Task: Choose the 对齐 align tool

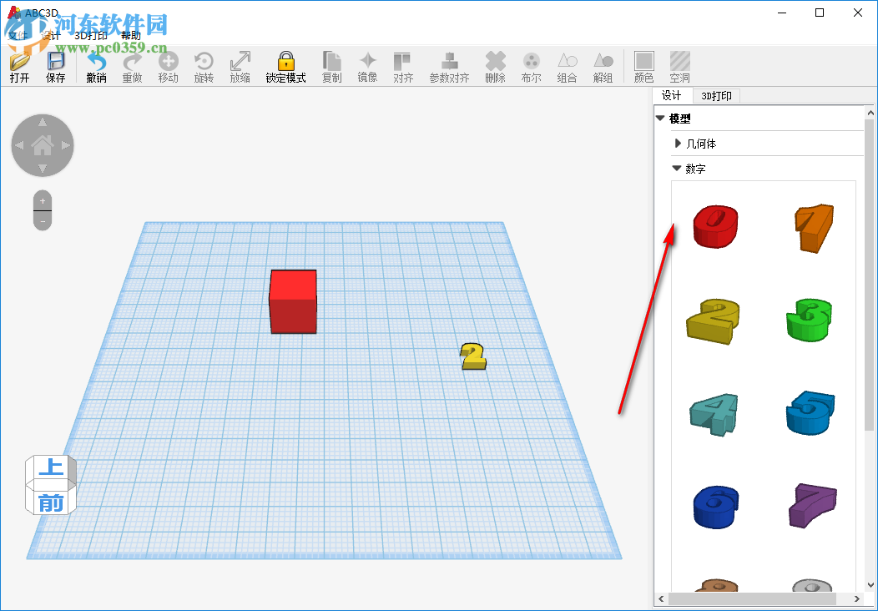Action: pos(403,68)
